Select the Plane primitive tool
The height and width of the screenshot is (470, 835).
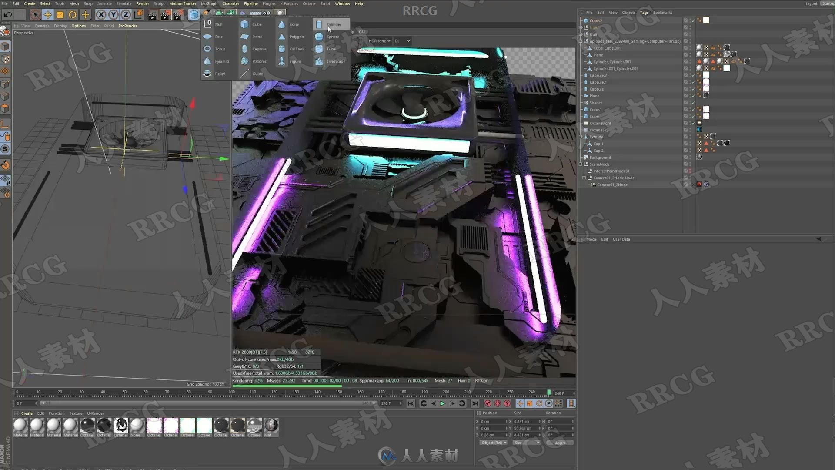click(x=256, y=36)
